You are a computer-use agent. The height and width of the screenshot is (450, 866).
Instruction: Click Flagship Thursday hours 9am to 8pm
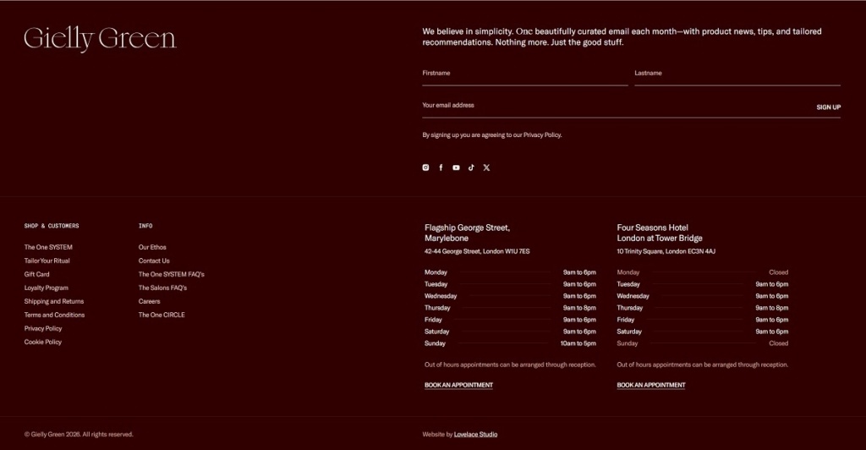click(x=579, y=308)
